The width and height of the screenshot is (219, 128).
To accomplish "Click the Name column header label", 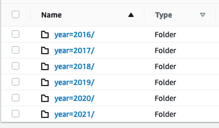I will tap(51, 15).
